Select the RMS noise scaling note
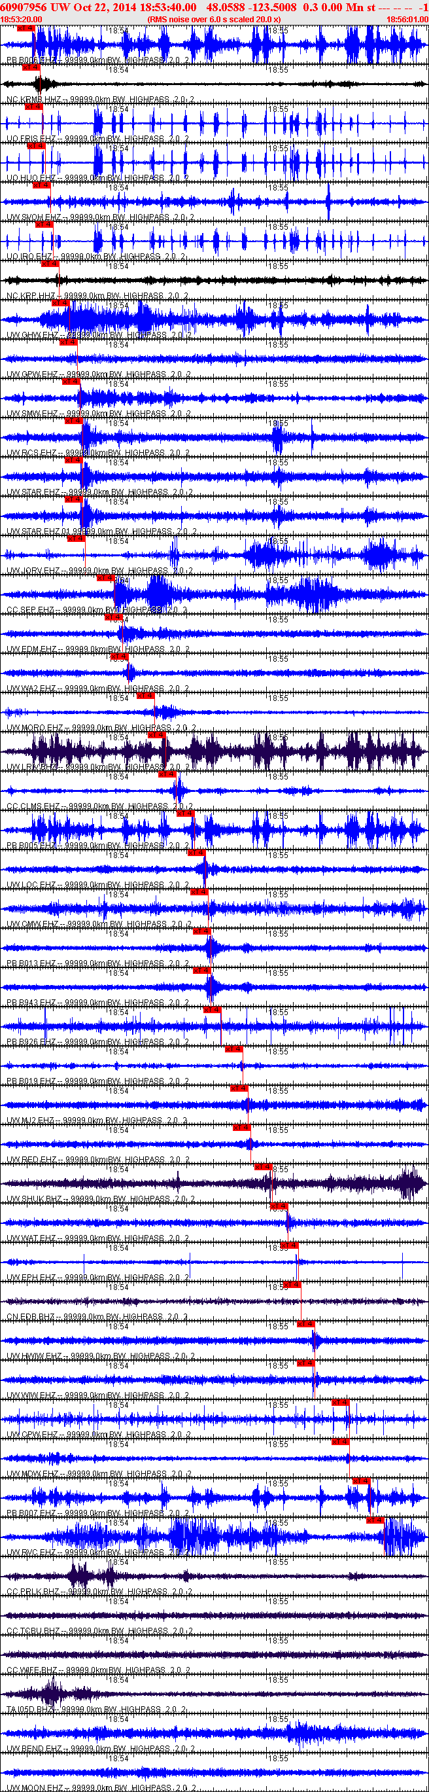Viewport: 429px width, 1792px height. coord(213,20)
